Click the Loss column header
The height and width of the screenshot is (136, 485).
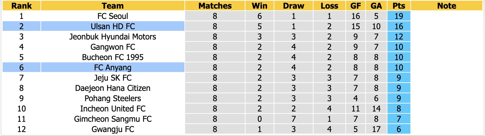pos(329,6)
